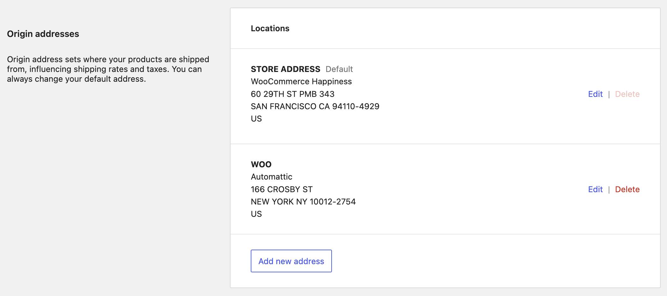Click the US country code under WOO
Screen dimensions: 667x296
point(256,214)
